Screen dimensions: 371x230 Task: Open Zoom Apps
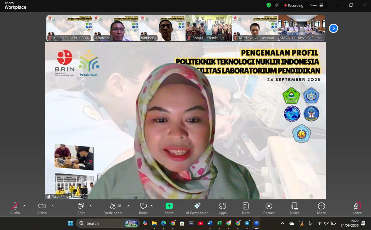(222, 208)
